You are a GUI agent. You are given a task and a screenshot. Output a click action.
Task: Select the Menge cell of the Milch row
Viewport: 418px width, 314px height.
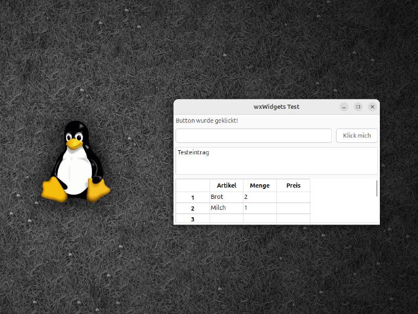point(260,208)
